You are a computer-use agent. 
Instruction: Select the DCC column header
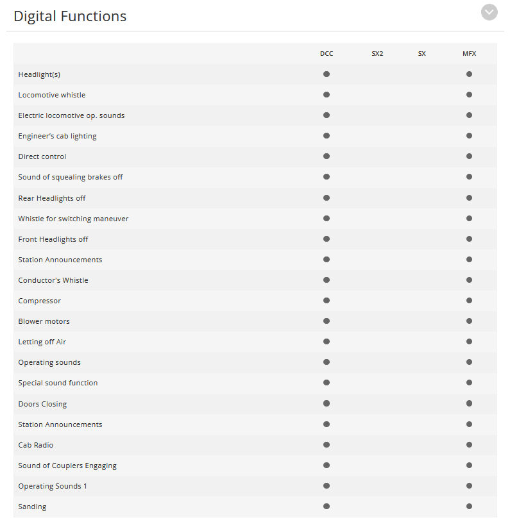327,54
